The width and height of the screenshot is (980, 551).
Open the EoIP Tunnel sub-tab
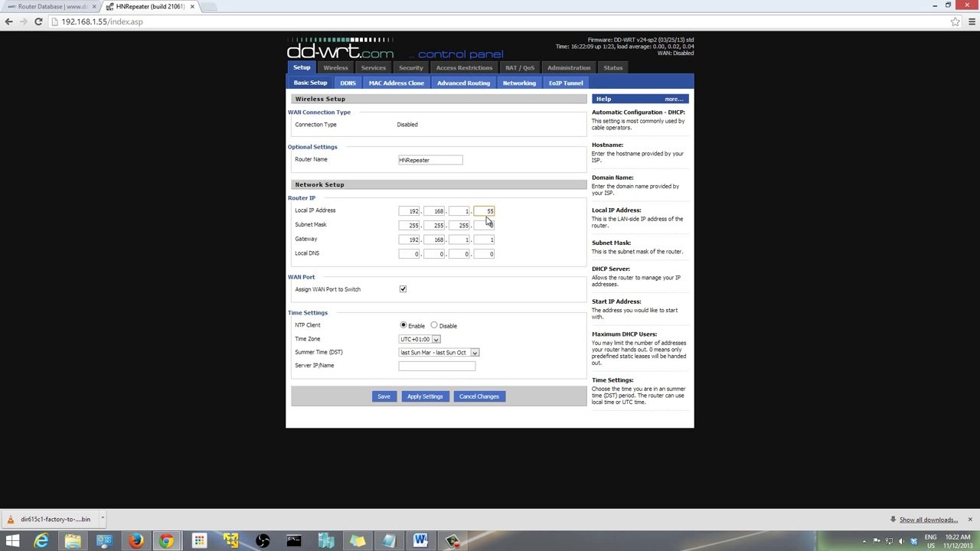(566, 83)
